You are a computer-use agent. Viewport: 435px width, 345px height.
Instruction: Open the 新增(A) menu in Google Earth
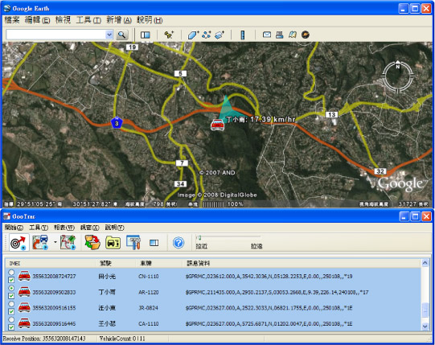[x=119, y=20]
